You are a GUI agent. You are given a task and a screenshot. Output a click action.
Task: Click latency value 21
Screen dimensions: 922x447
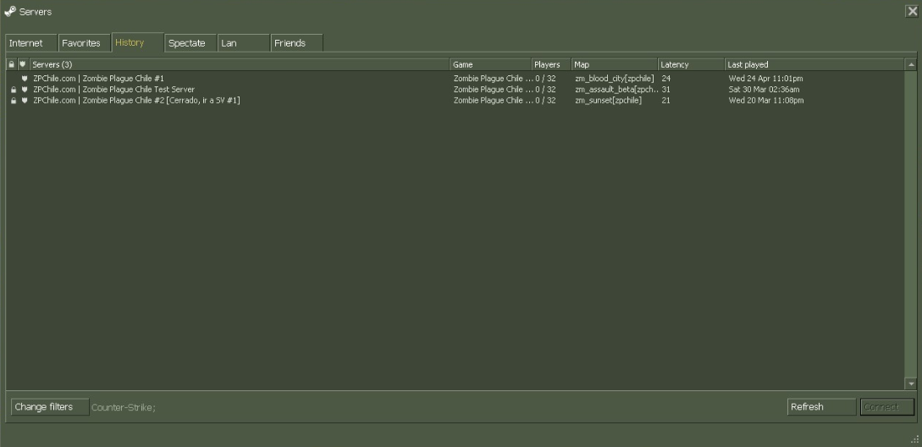(x=665, y=101)
